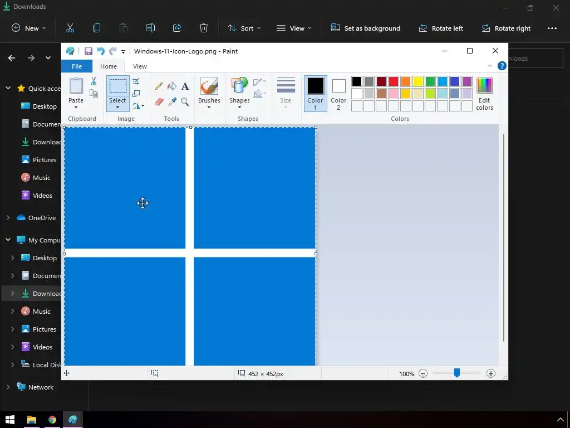This screenshot has width=570, height=428.
Task: Click the Rename icon in Explorer toolbar
Action: [150, 28]
